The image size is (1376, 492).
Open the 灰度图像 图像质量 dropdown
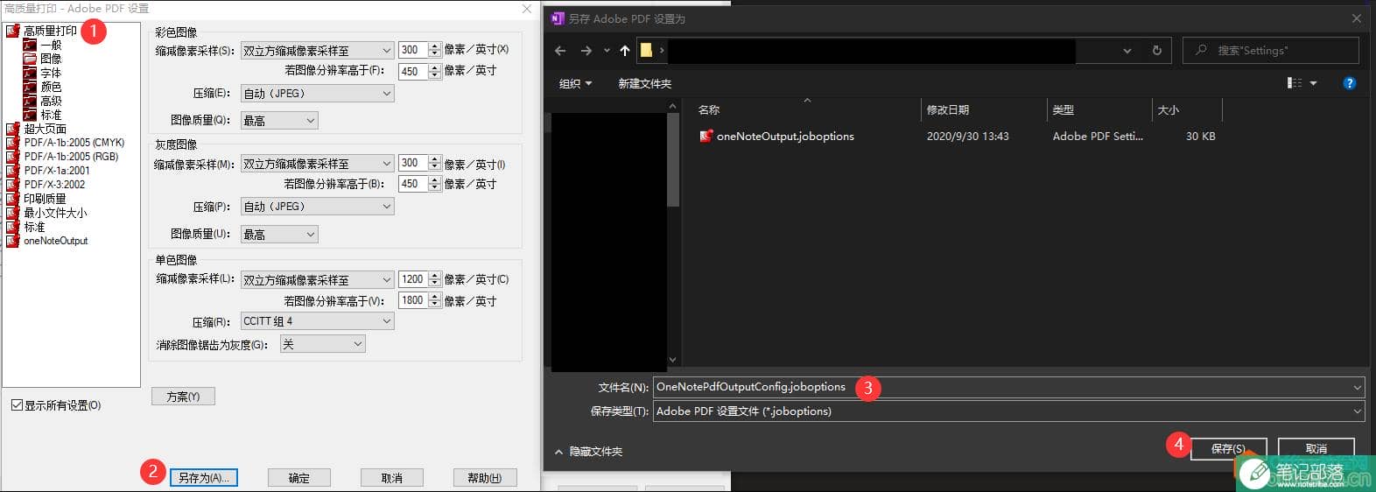(279, 235)
